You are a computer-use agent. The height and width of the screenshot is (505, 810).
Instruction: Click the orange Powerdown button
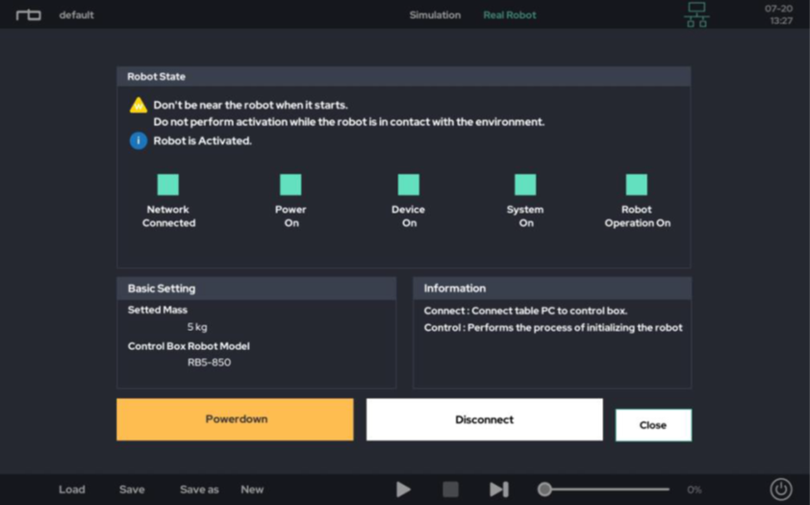pos(235,419)
